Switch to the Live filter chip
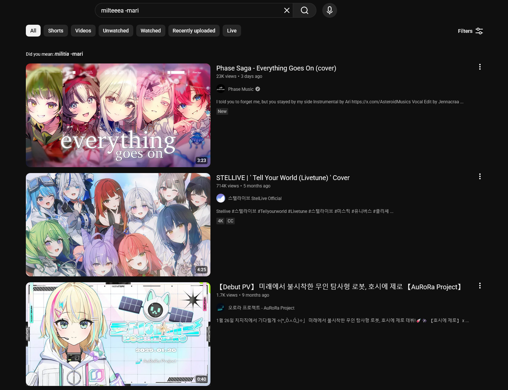Viewport: 508px width, 390px height. point(232,31)
